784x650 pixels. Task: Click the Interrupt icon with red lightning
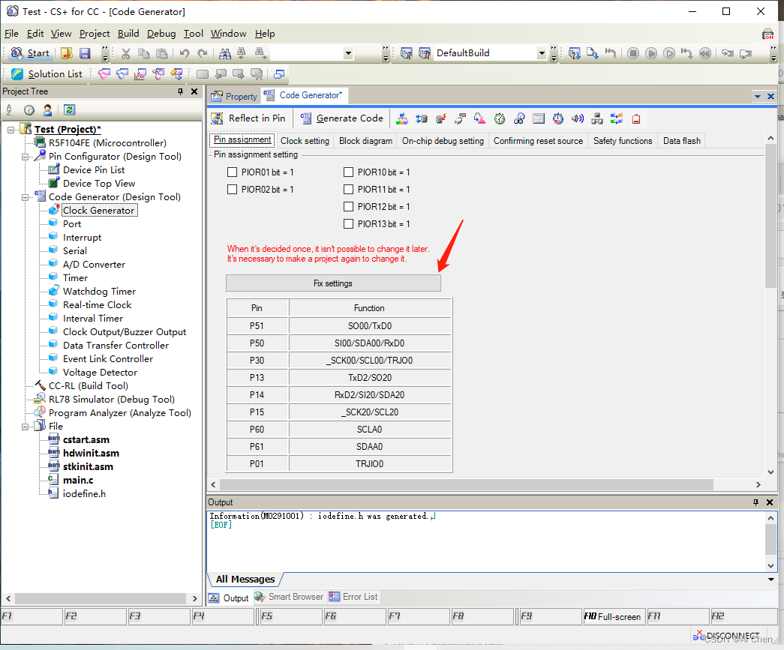[441, 118]
